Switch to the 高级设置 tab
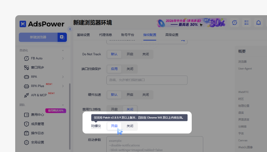The image size is (267, 152). pos(172,35)
